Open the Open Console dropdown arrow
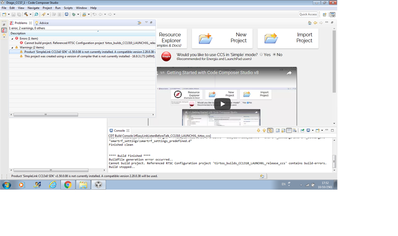 pyautogui.click(x=322, y=130)
